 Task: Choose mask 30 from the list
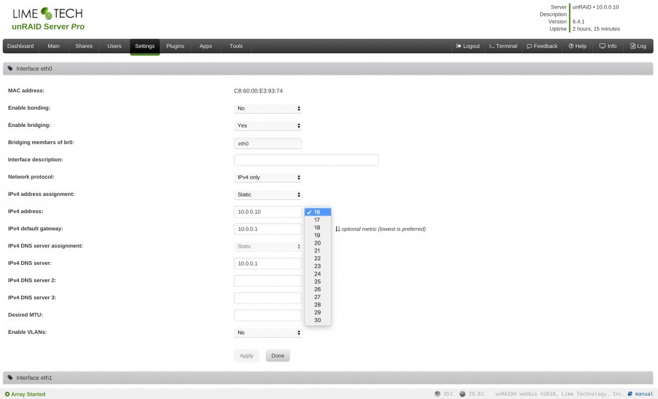(x=318, y=320)
